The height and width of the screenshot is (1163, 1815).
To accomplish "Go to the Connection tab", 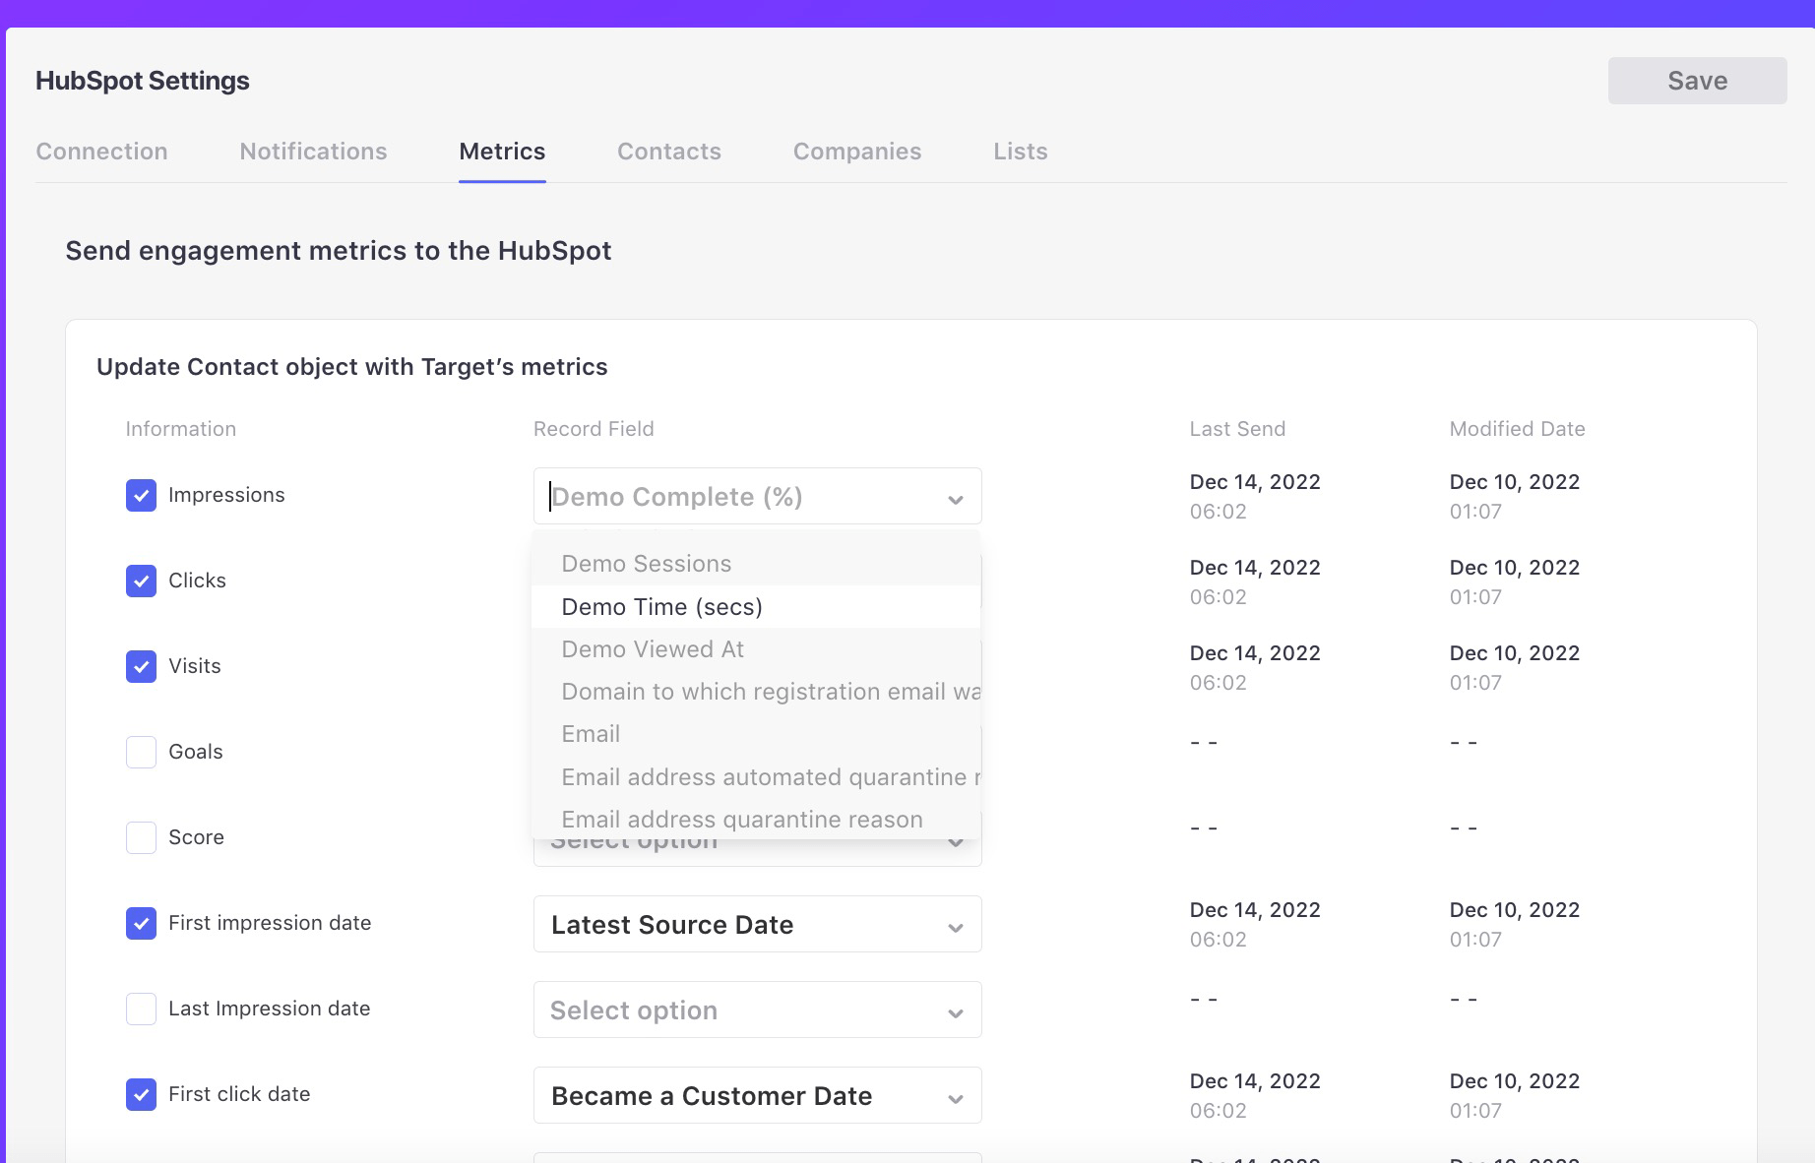I will (x=101, y=152).
